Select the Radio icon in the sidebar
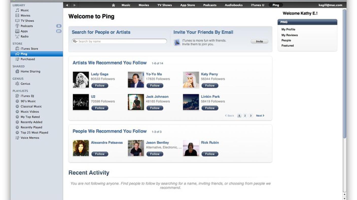The height and width of the screenshot is (200, 357). coord(17,36)
